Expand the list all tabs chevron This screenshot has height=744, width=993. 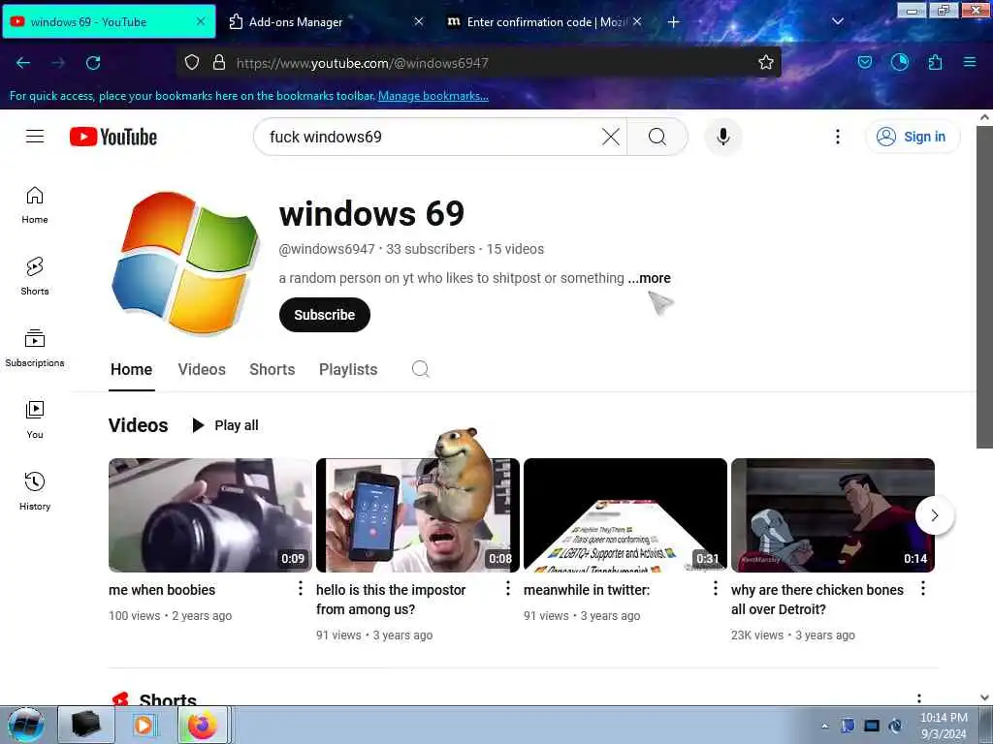pyautogui.click(x=837, y=21)
